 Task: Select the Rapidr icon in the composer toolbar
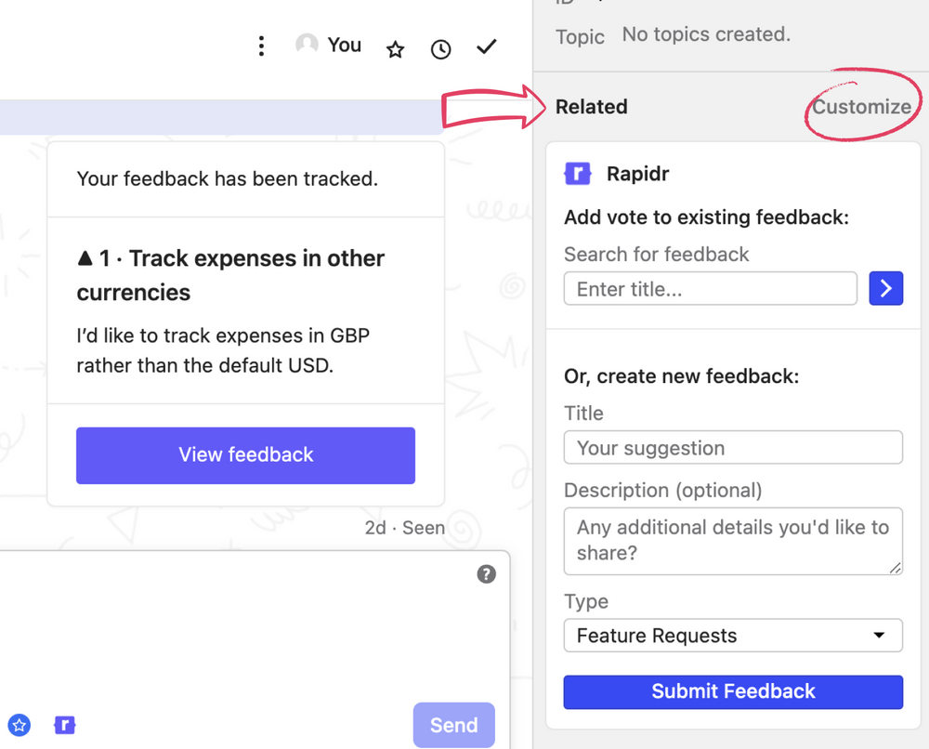pyautogui.click(x=64, y=725)
